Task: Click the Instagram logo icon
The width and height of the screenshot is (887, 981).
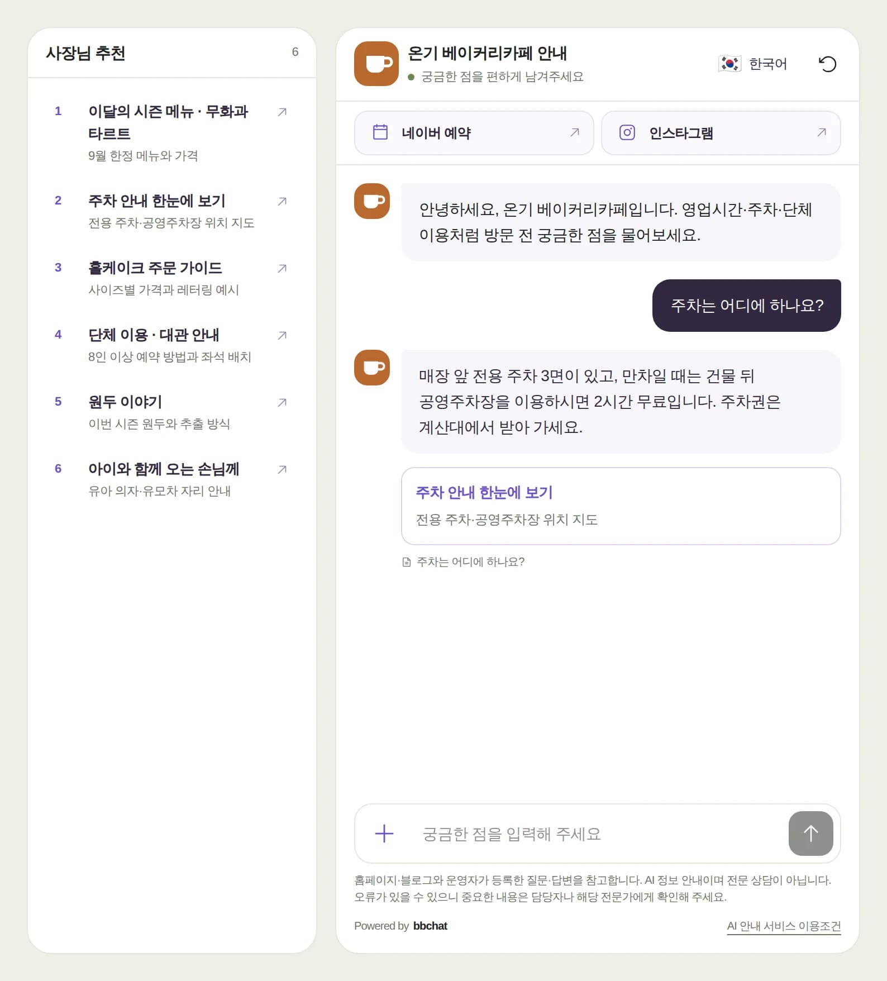Action: [627, 132]
